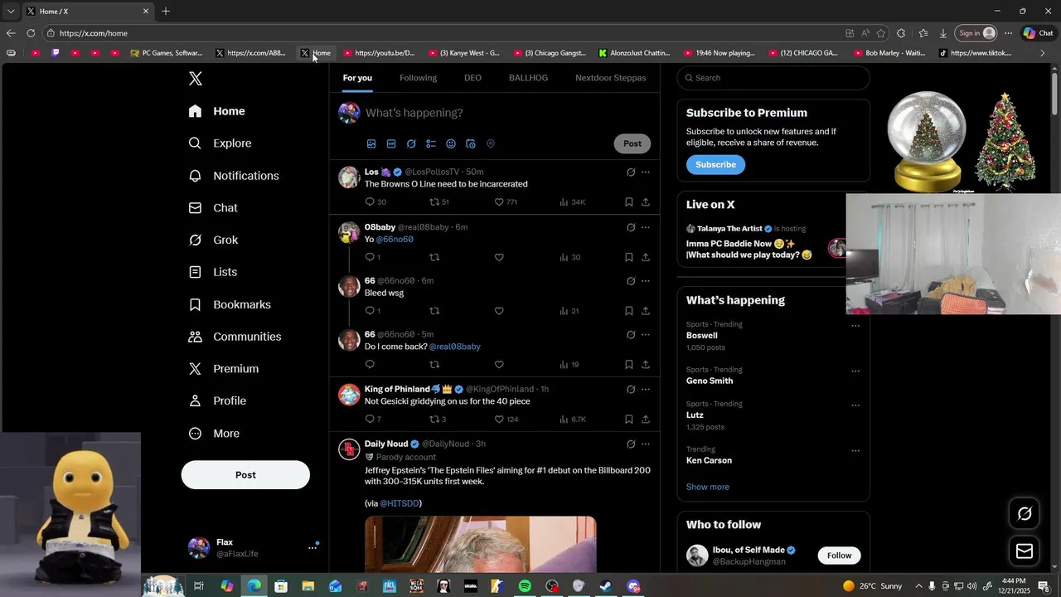Repost the Los Browns O Line post
The height and width of the screenshot is (597, 1061).
pos(439,202)
